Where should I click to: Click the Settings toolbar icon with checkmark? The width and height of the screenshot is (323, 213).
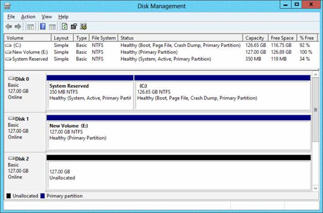coord(83,27)
